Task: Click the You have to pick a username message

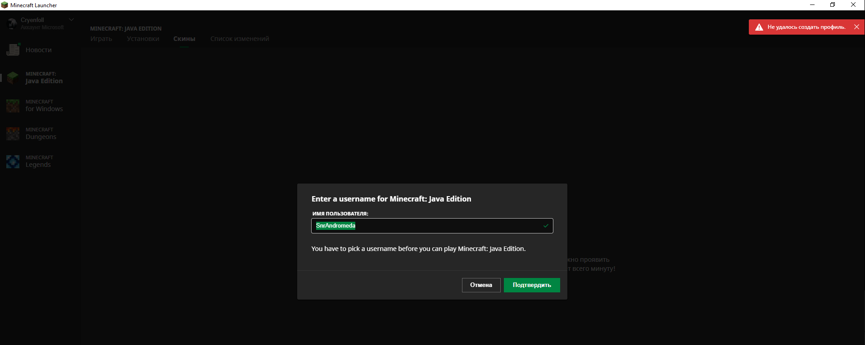Action: (x=418, y=249)
